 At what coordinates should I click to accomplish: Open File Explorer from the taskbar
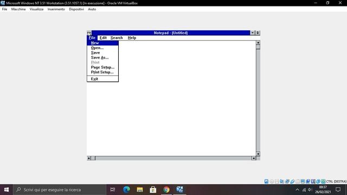click(x=140, y=190)
